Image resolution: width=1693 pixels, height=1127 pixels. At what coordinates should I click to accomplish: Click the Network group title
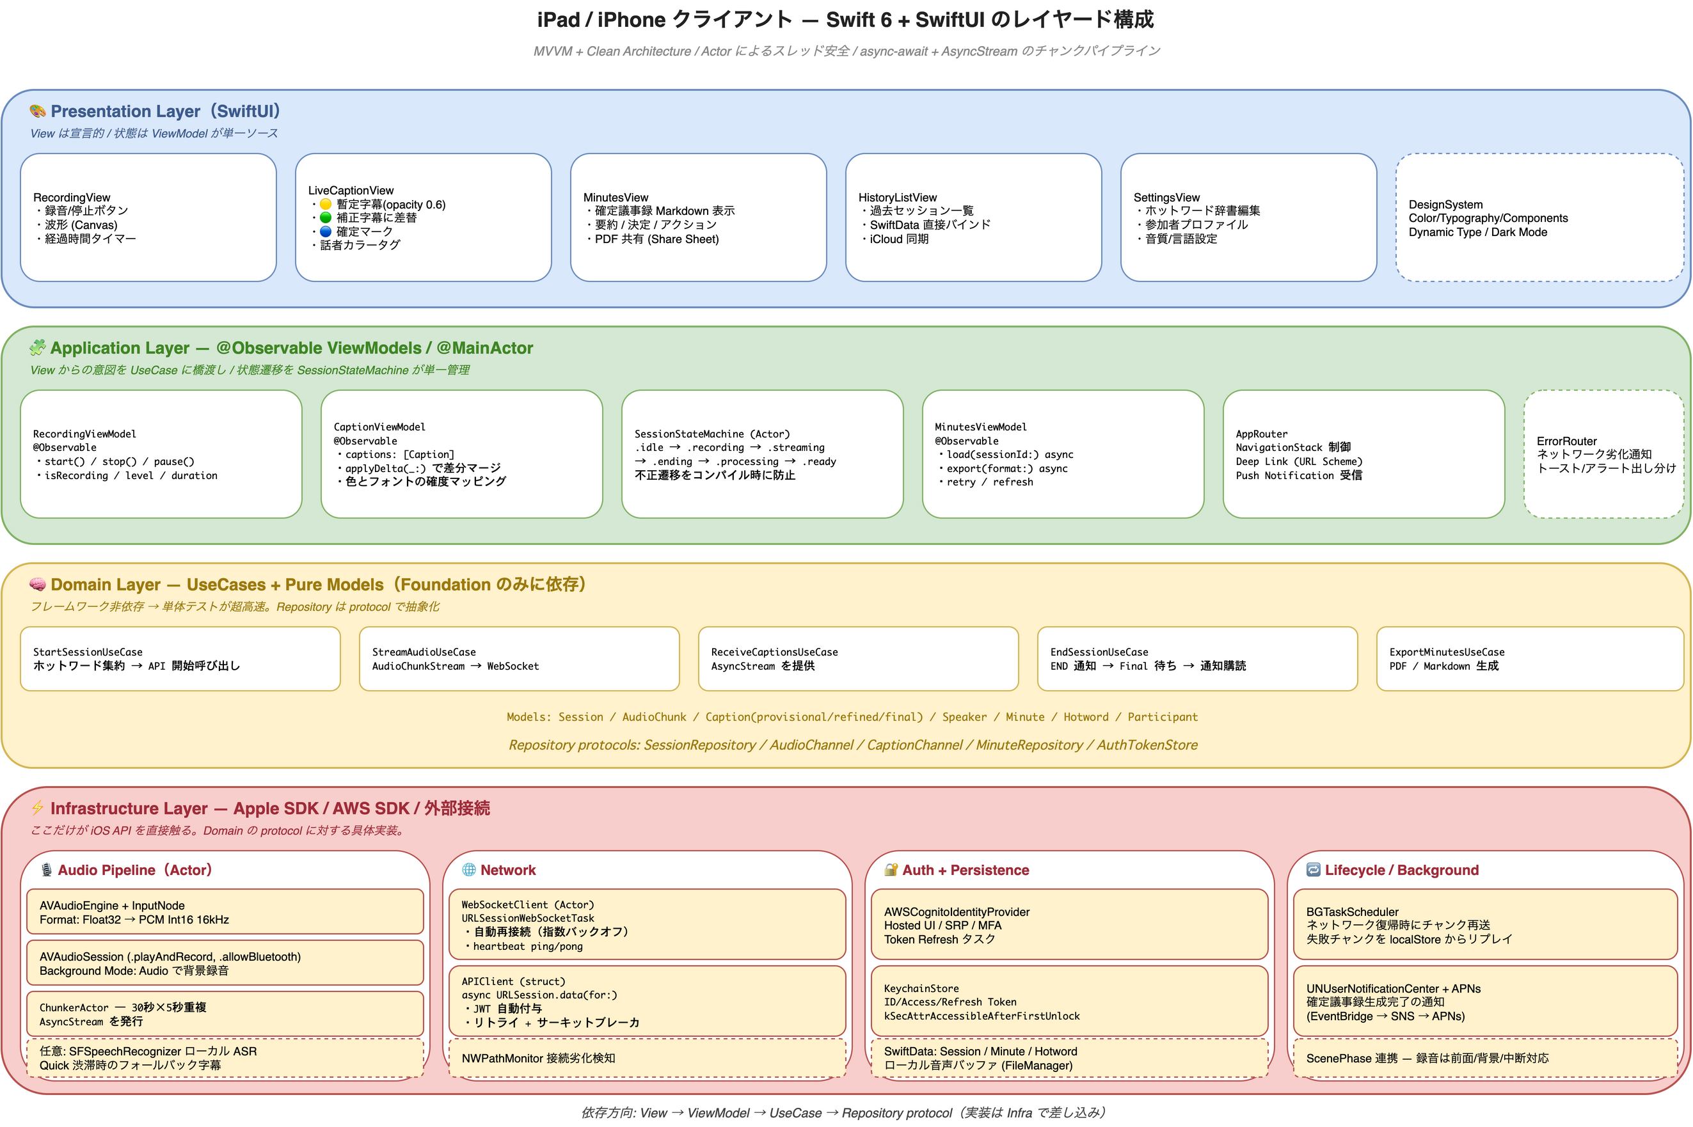tap(508, 870)
